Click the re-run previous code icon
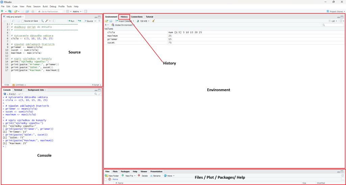The width and height of the screenshot is (346, 185). tap(79, 21)
